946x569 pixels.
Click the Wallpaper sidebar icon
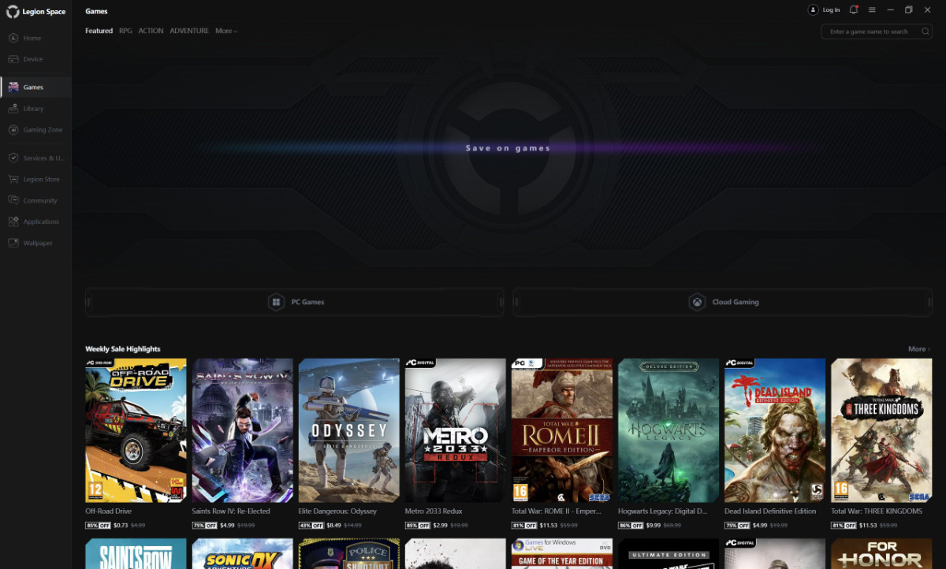pyautogui.click(x=13, y=244)
